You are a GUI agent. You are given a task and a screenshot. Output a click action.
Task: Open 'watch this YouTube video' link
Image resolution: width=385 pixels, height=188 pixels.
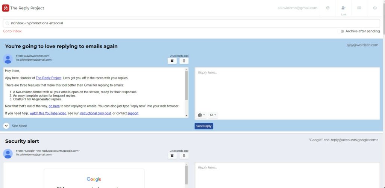point(48,113)
